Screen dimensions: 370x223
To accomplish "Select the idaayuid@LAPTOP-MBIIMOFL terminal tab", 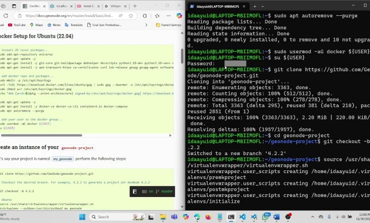I will [218, 6].
